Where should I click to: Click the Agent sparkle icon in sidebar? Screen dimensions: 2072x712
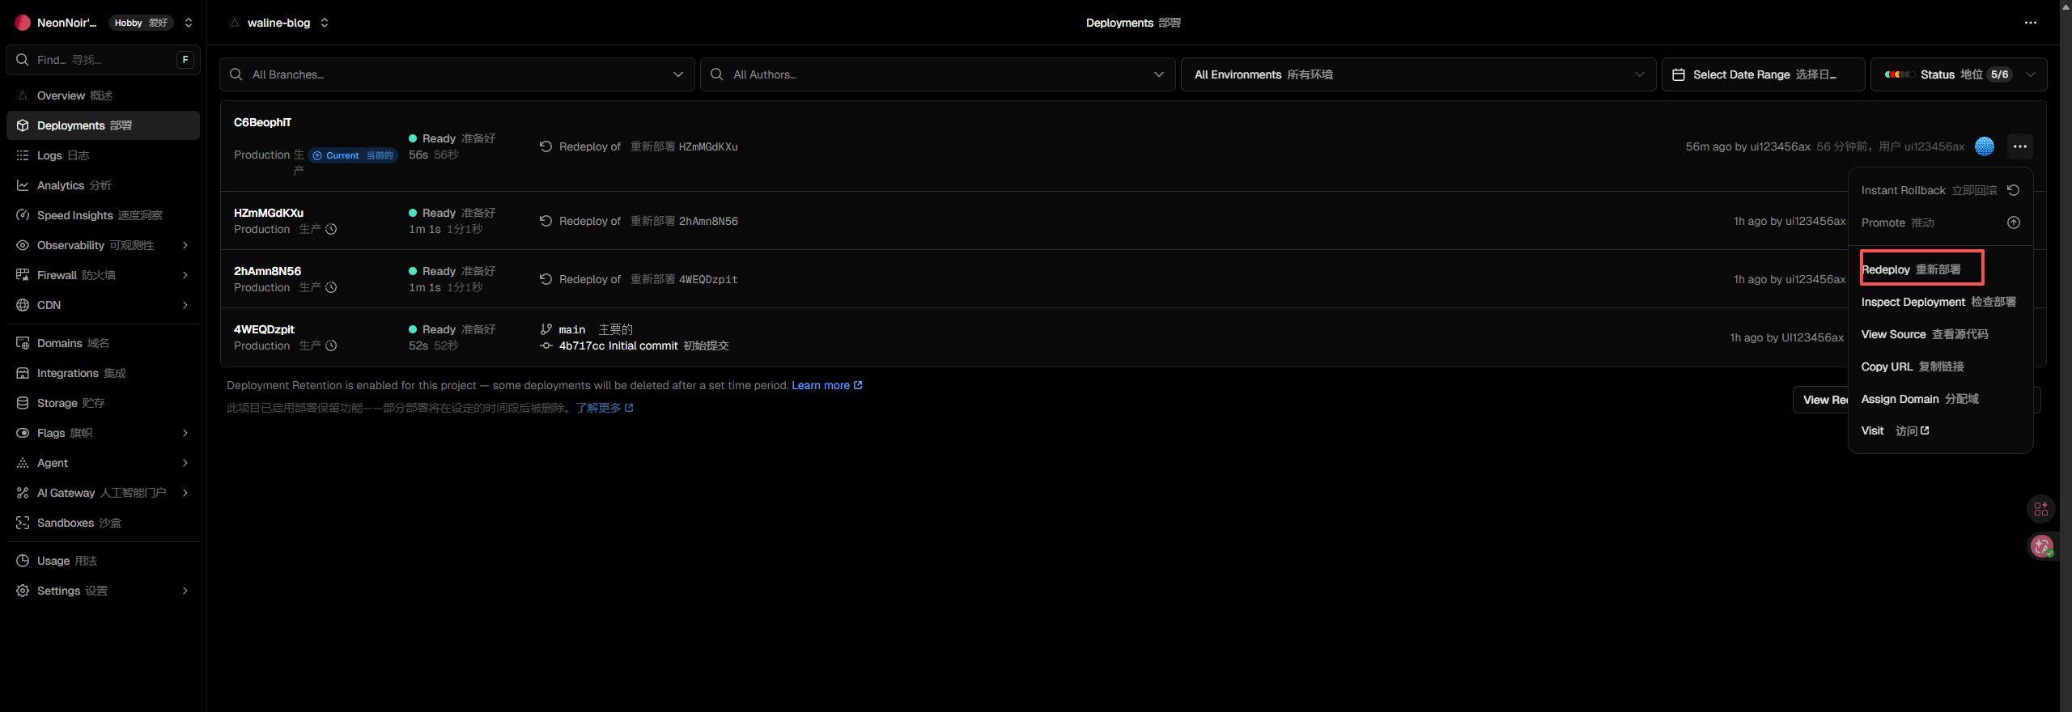click(x=23, y=463)
